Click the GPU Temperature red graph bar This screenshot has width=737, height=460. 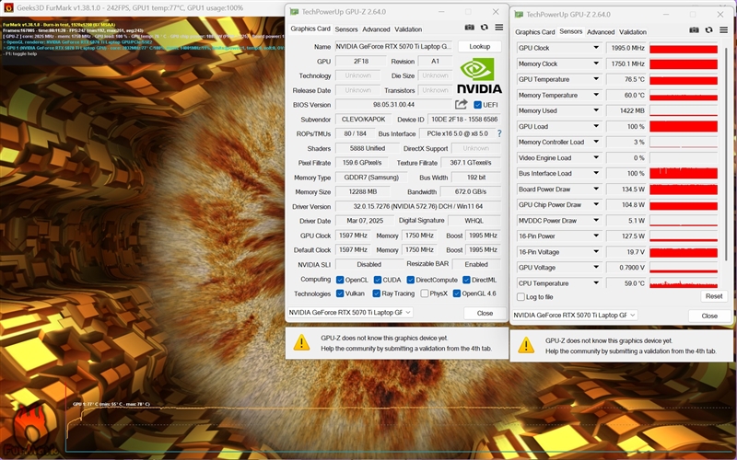click(x=684, y=79)
